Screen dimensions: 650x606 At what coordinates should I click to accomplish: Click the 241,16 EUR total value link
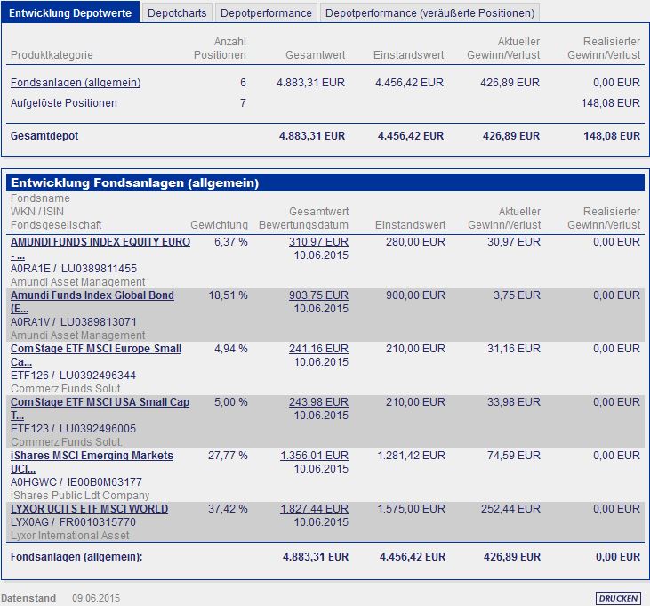pyautogui.click(x=318, y=349)
